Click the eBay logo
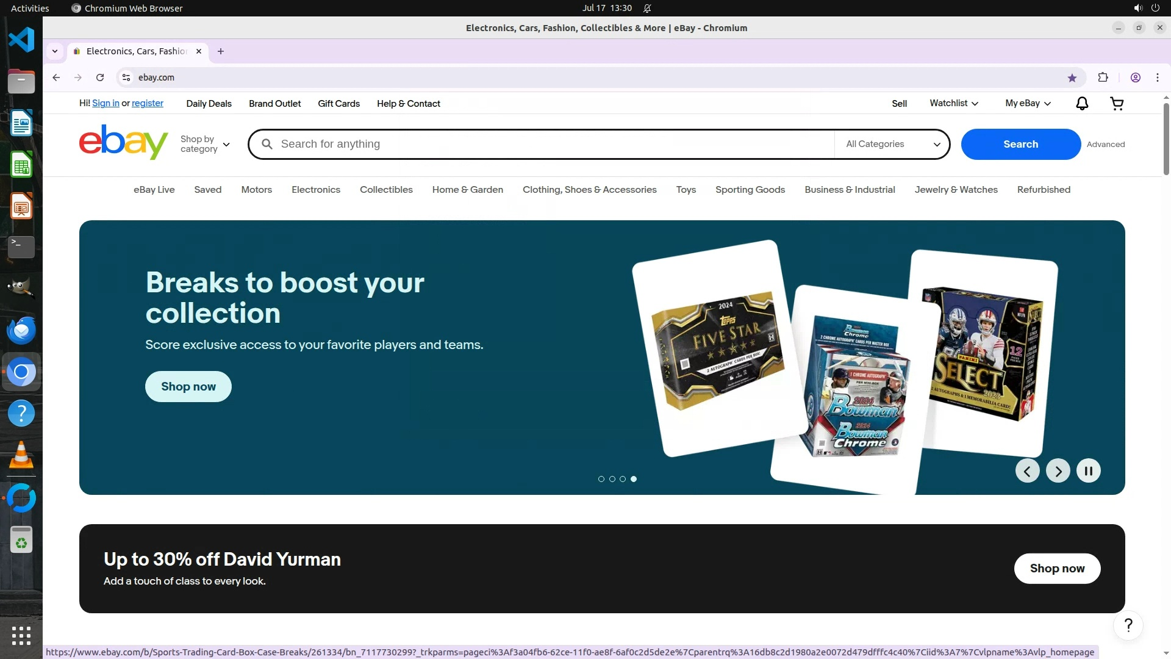 coord(123,143)
